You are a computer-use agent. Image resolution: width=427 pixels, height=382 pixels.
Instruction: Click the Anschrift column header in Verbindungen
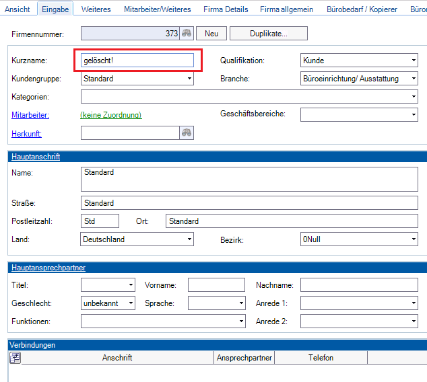pyautogui.click(x=117, y=358)
